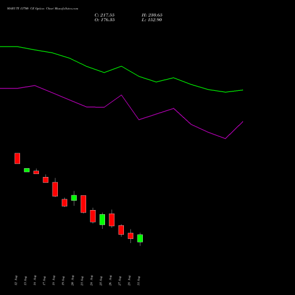Click the 31 Aug date label
Image resolution: width=295 pixels, height=295 pixels.
[139, 280]
